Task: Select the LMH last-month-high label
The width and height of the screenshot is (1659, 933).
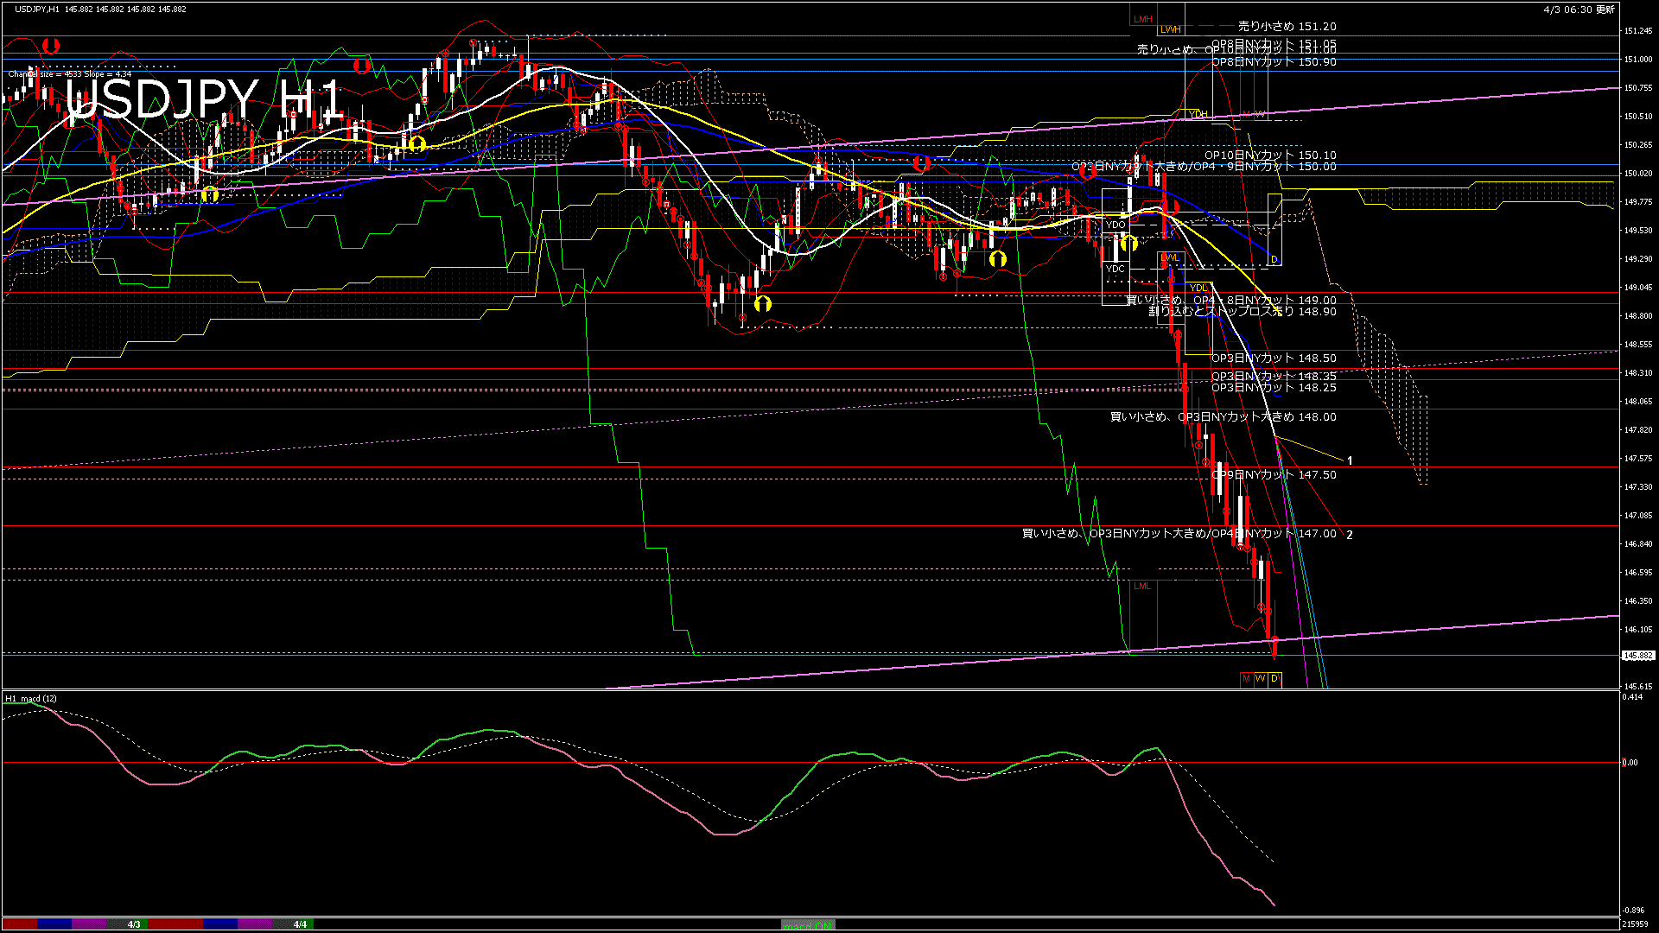Action: coord(1143,19)
